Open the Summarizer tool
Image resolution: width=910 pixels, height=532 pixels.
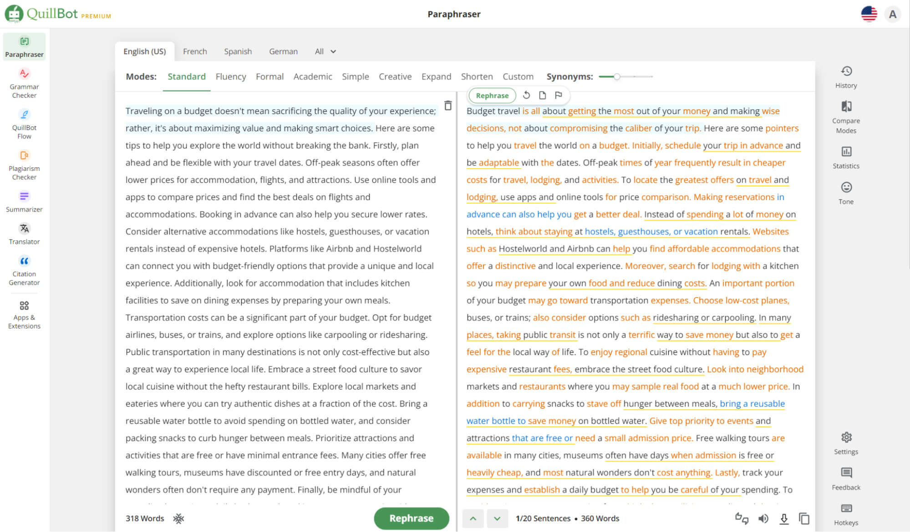point(24,201)
